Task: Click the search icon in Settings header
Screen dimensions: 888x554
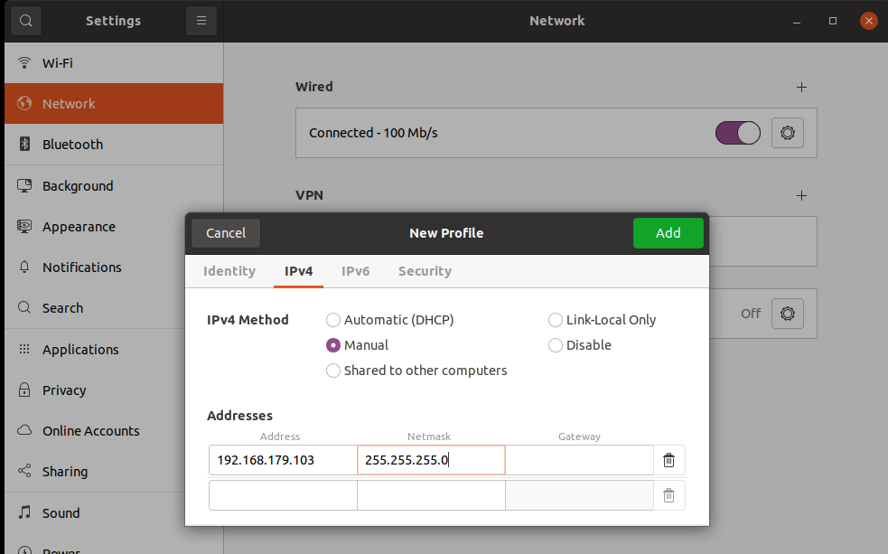Action: pos(26,21)
